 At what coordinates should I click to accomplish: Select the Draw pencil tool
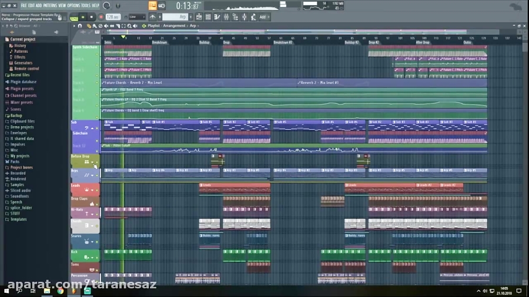[89, 26]
